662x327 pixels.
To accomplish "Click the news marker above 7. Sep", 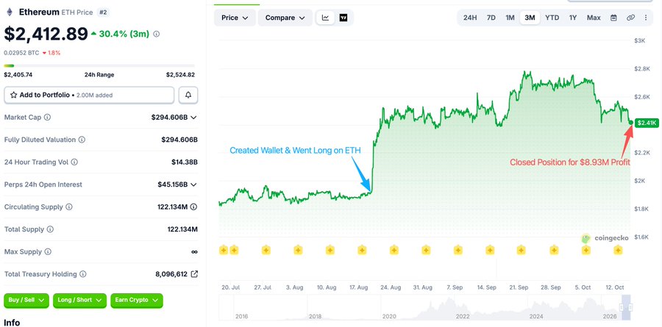I will 458,250.
